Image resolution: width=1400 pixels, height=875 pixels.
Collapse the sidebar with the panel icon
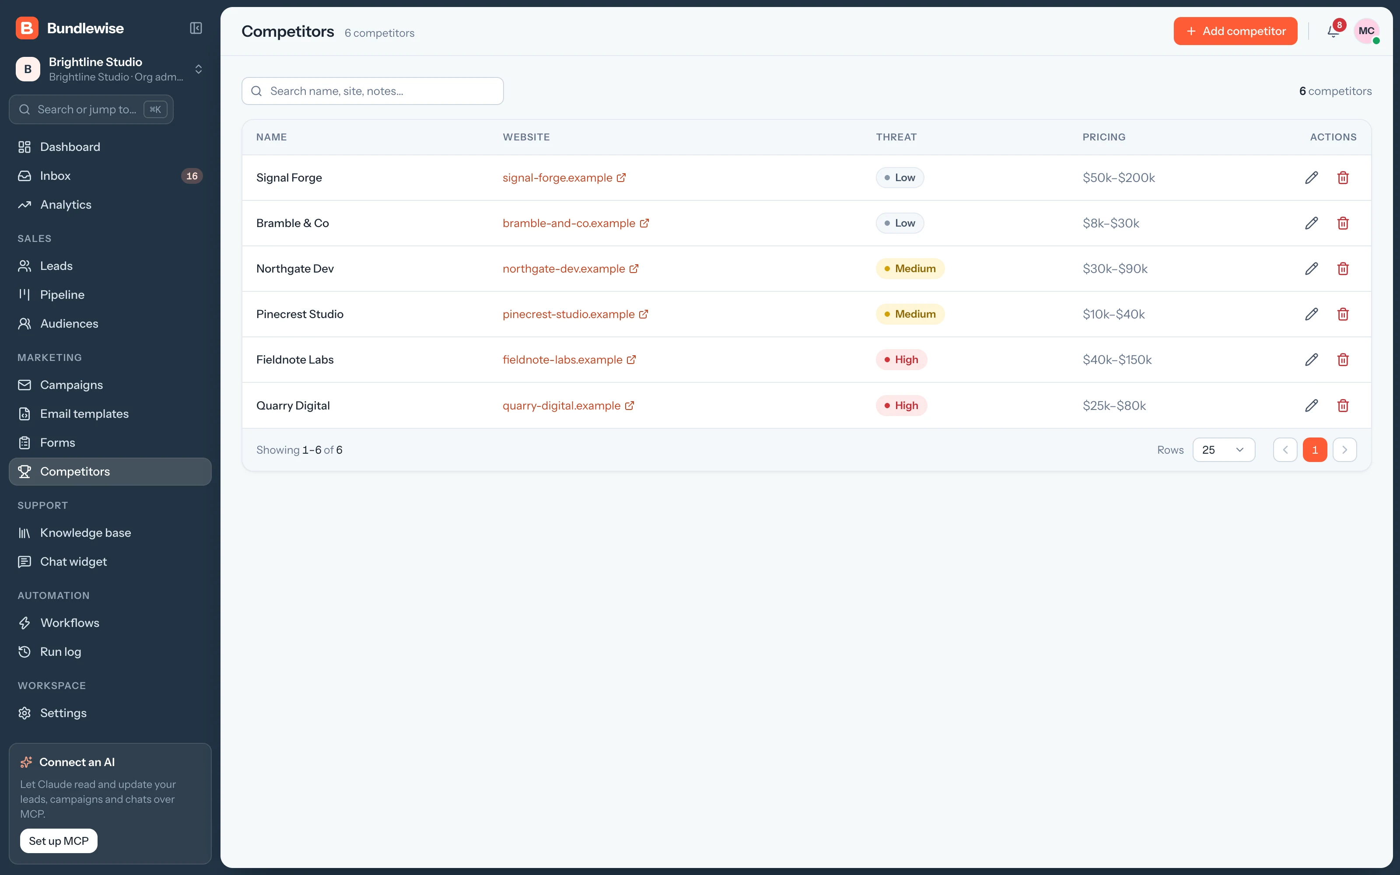coord(196,28)
